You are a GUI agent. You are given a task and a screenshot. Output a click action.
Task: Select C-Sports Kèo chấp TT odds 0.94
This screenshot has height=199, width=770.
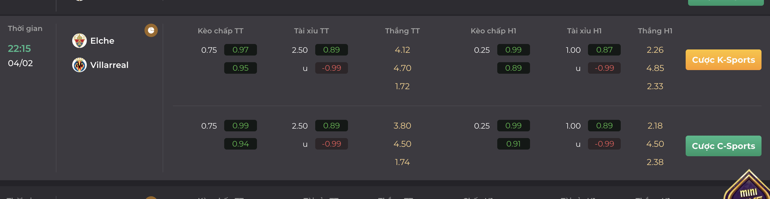(240, 144)
